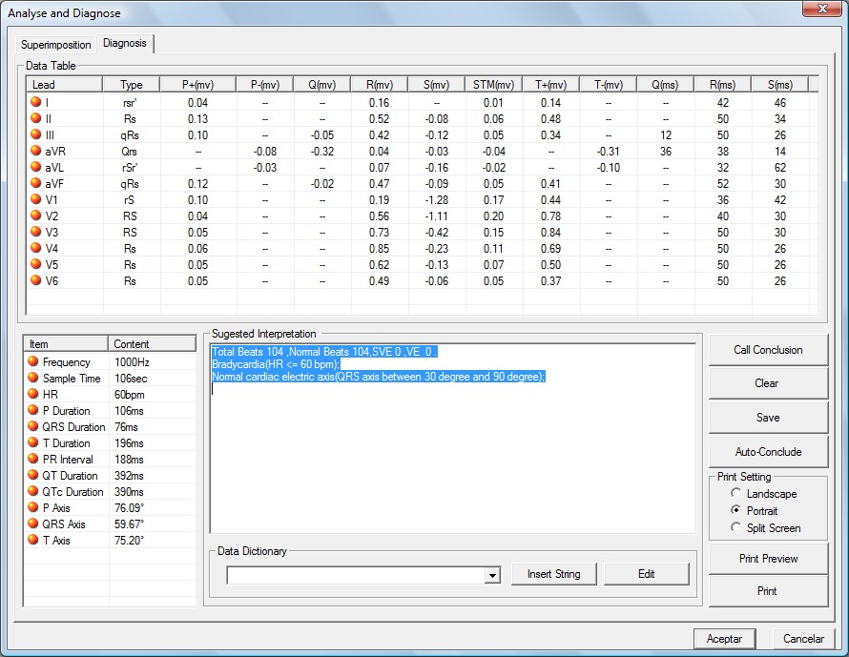Click the orange icon beside lead V1

(x=36, y=199)
